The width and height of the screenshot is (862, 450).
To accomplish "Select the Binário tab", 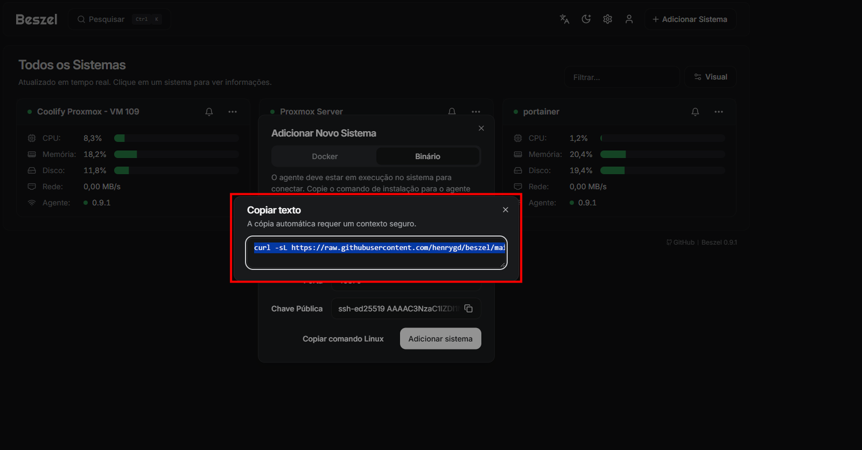I will [427, 157].
